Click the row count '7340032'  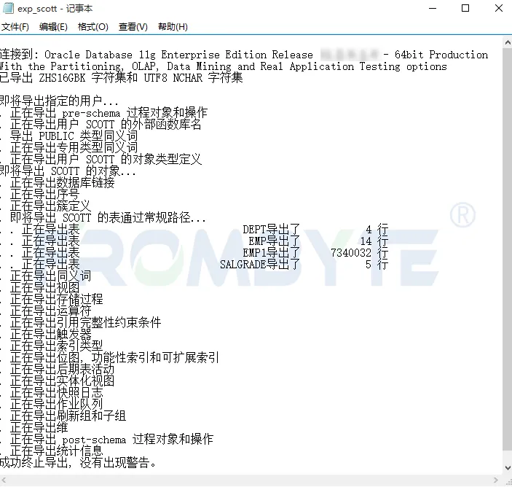point(351,253)
